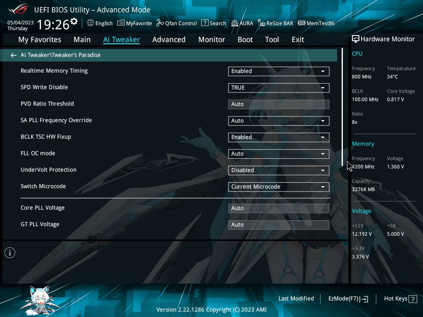Image resolution: width=423 pixels, height=317 pixels.
Task: Open the Switch Microcode dropdown
Action: (279, 187)
